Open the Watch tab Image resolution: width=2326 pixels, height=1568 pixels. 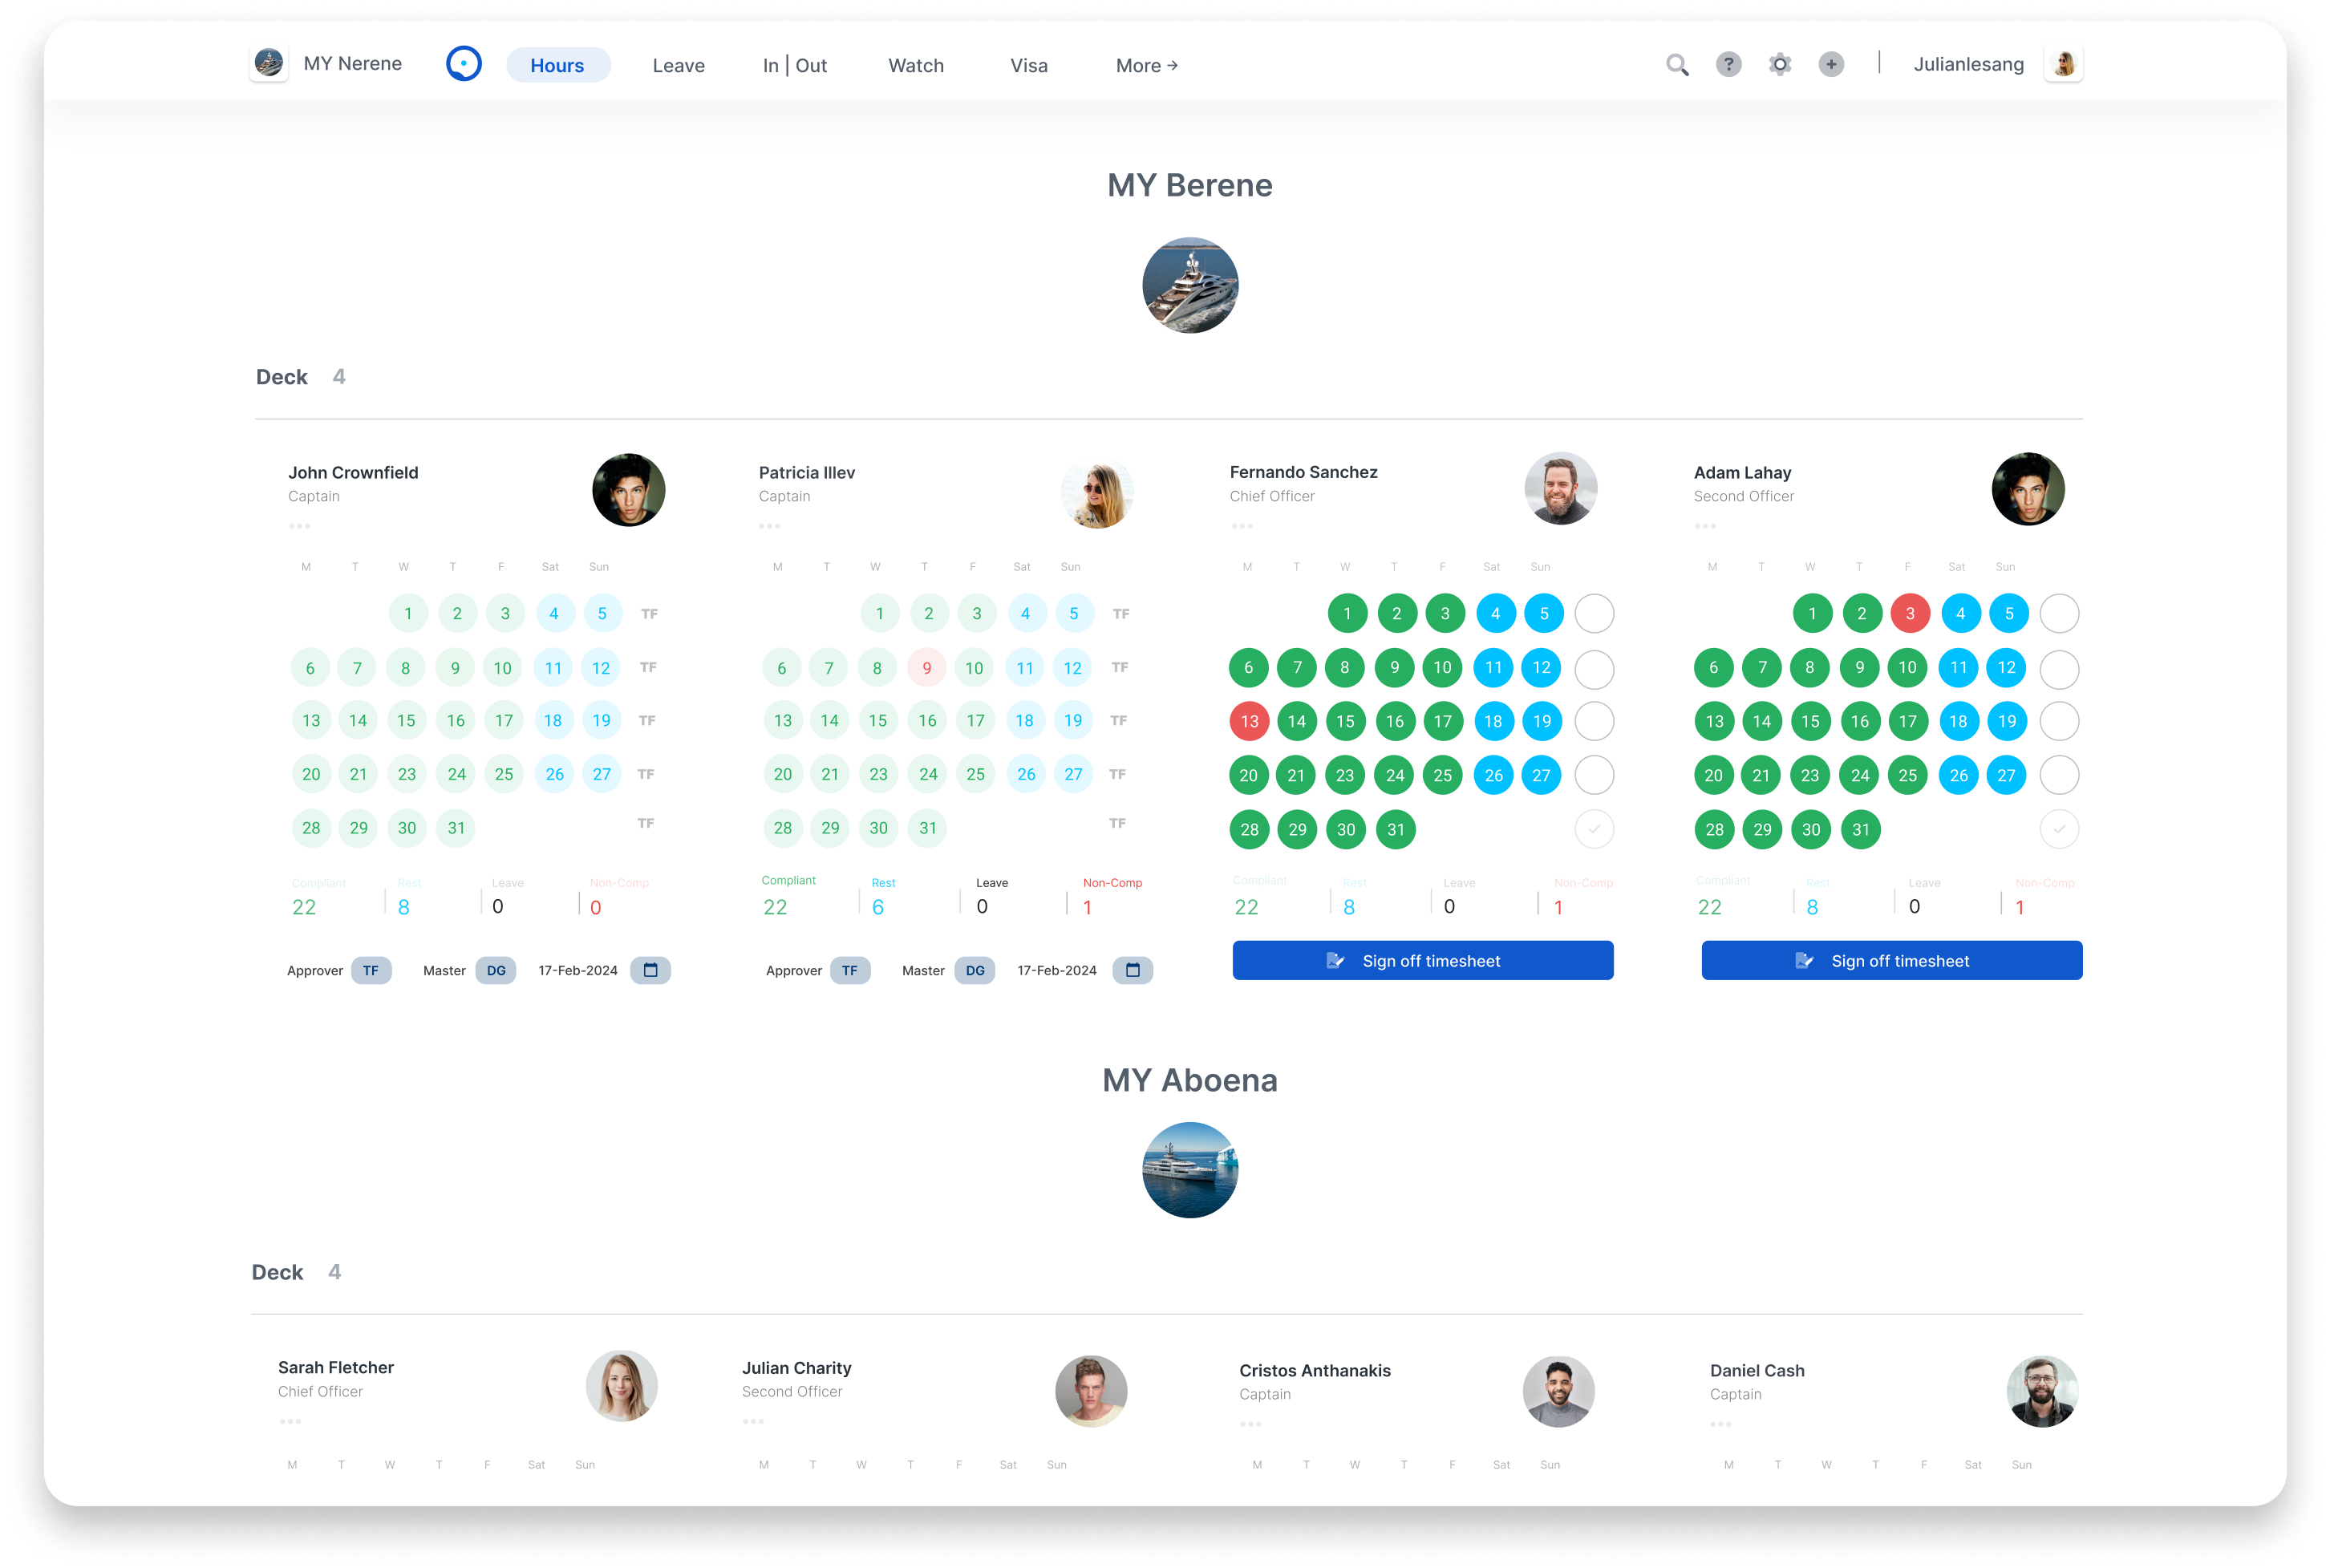pyautogui.click(x=915, y=66)
